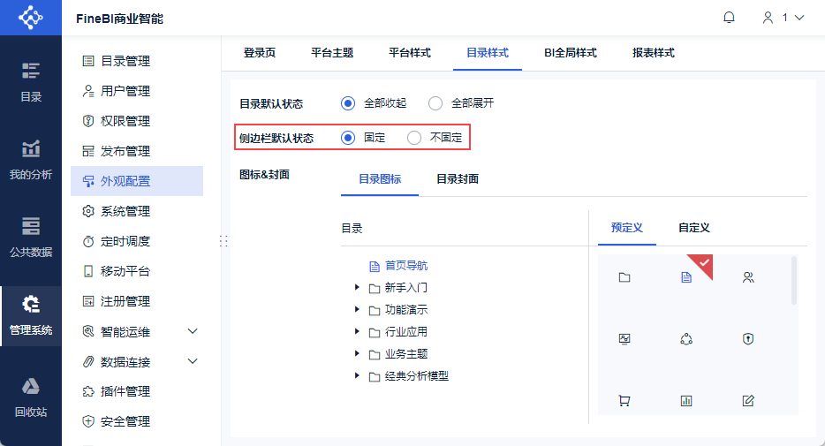Screen dimensions: 825x446
Task: Open the 目录 sidebar section
Action: point(31,82)
